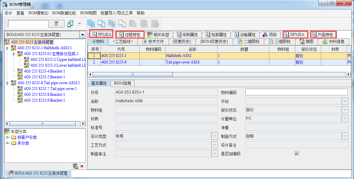
Task: Open the 查看 menu
Action: (x=20, y=13)
